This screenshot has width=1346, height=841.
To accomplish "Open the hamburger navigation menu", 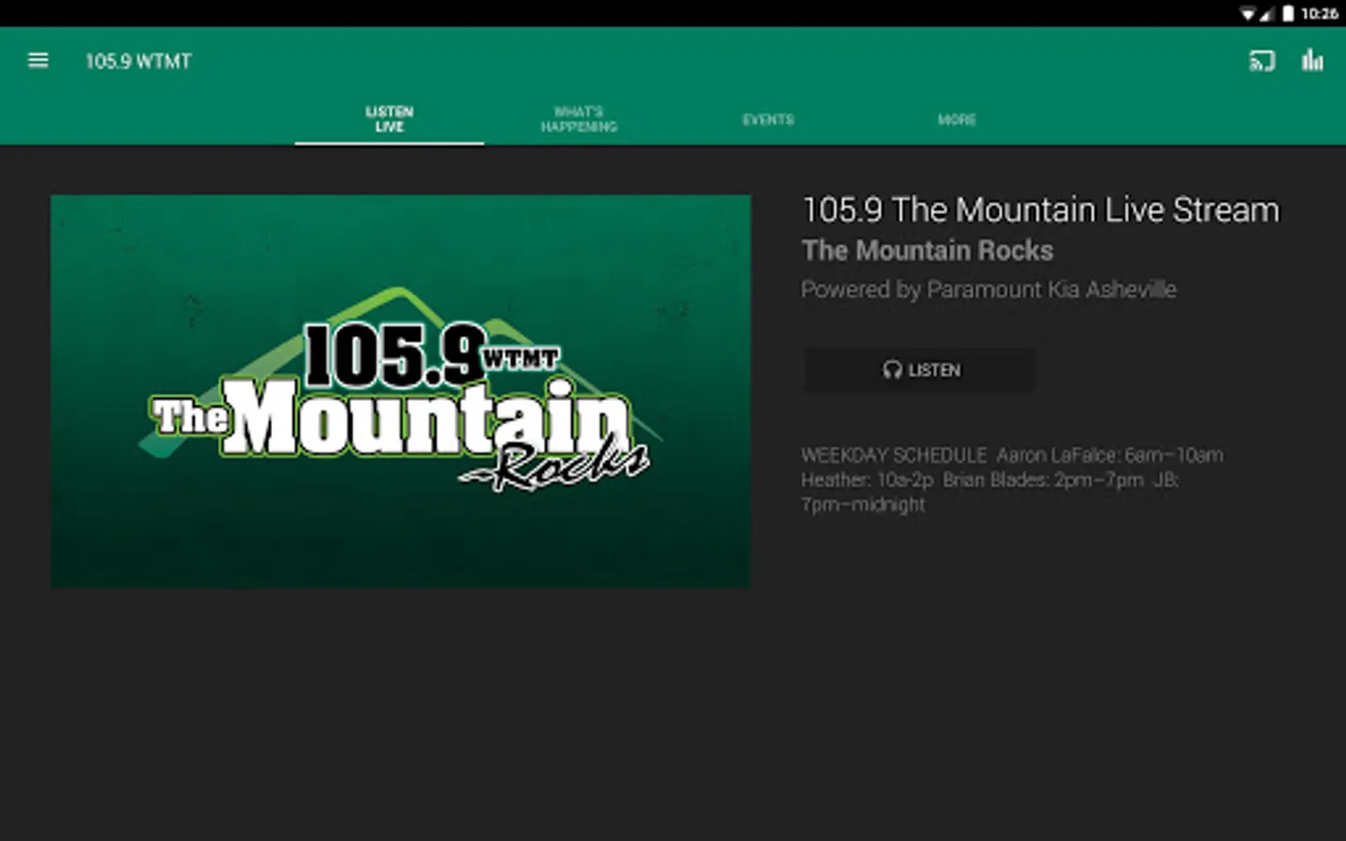I will click(38, 61).
